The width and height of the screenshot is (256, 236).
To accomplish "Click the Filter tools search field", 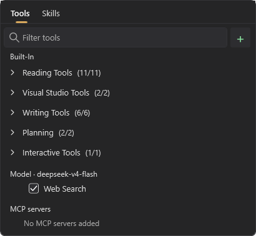I will (x=116, y=37).
